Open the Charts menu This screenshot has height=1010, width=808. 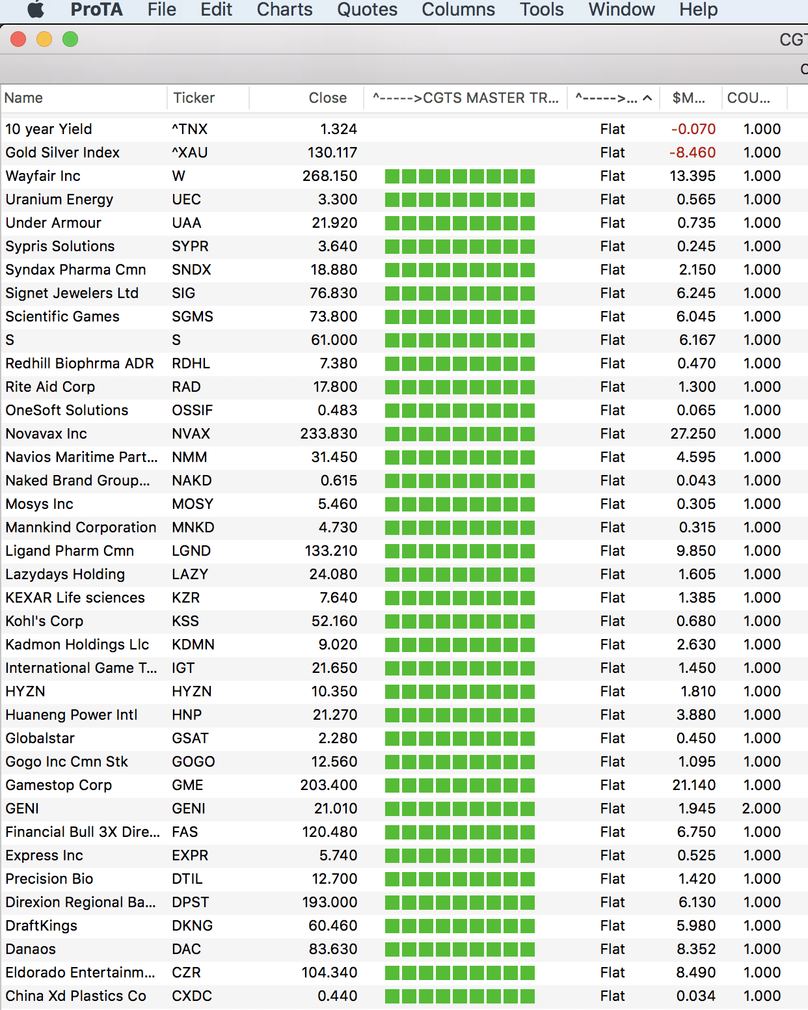coord(285,10)
